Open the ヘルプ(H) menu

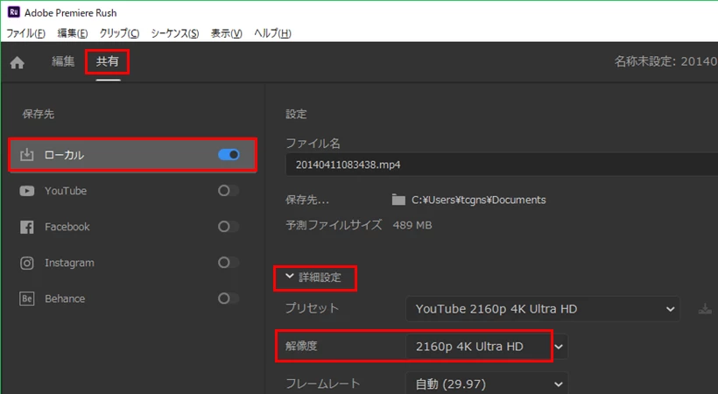click(x=272, y=33)
